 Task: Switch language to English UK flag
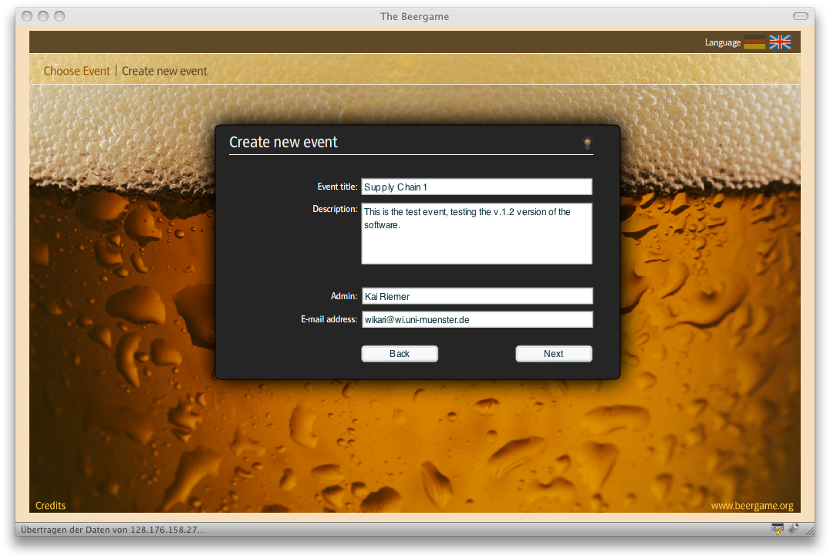780,42
